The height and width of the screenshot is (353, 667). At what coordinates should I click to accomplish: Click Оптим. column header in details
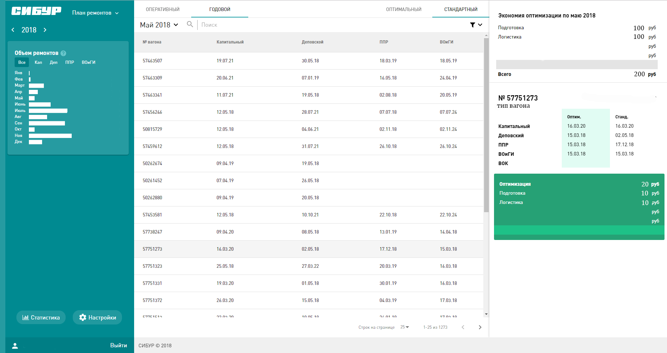(574, 117)
